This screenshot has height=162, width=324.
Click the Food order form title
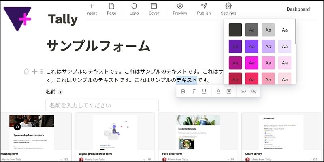coord(172,154)
